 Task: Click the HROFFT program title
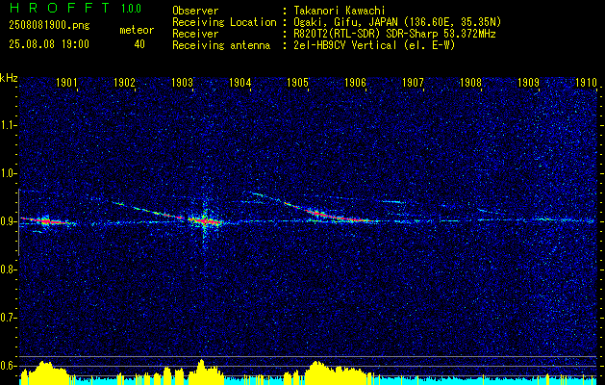coord(60,8)
